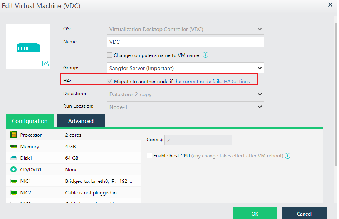
Task: Expand the Run Location dropdown
Action: (186, 107)
